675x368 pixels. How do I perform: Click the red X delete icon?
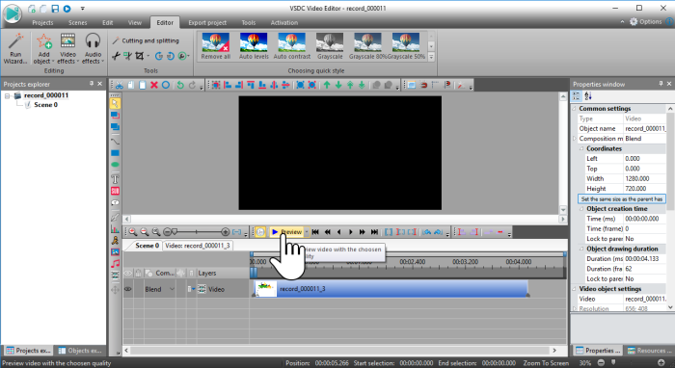154,85
